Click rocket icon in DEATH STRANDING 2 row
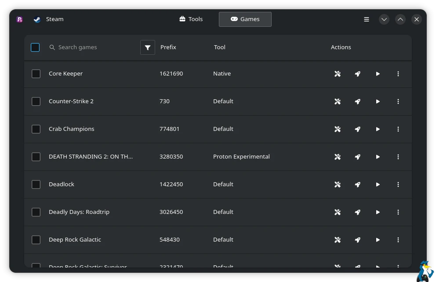 [x=358, y=157]
